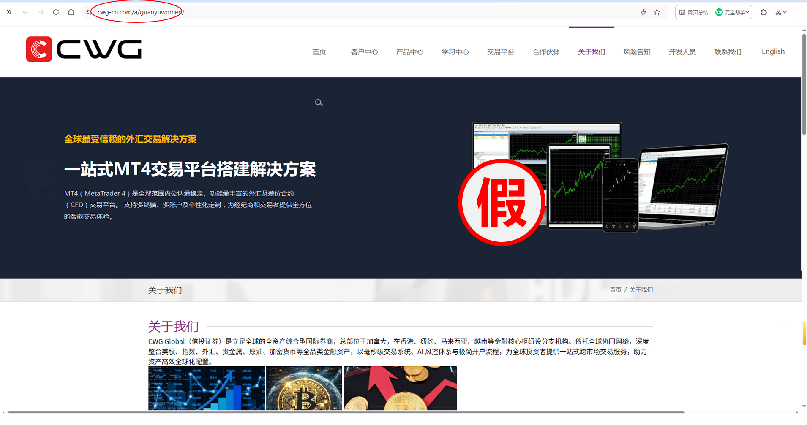Open the 首页 menu item

click(319, 52)
